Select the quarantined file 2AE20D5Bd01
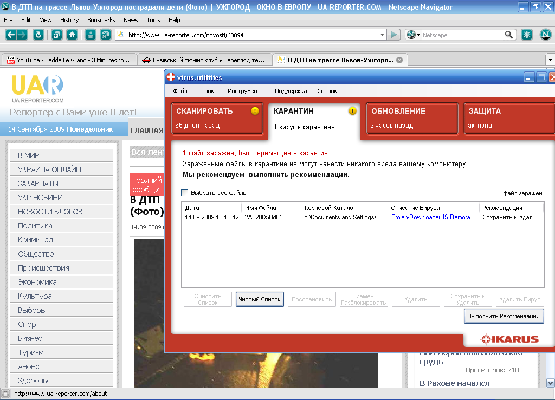555x400 pixels. tap(263, 217)
